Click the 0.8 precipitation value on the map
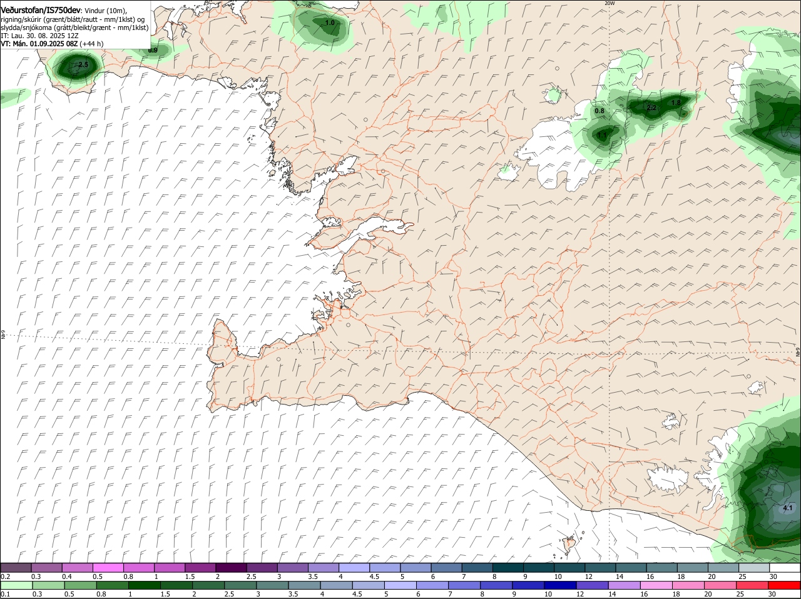 599,111
